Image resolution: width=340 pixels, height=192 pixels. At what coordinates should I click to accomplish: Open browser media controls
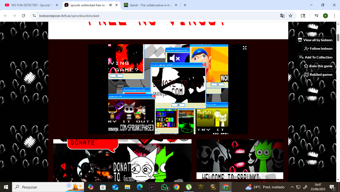[316, 16]
